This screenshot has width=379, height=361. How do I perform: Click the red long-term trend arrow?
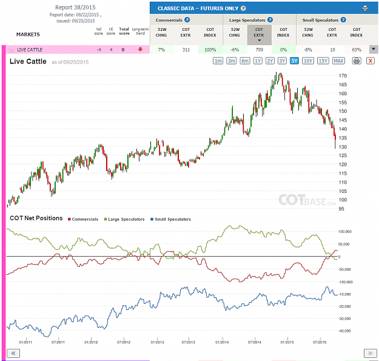click(140, 50)
